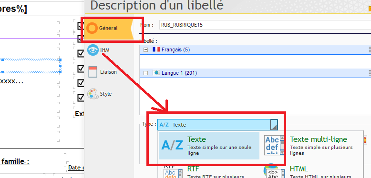Screen dimensions: 371x178
Task: Click the Texte multi-ligne Abc def icon
Action: (x=274, y=145)
